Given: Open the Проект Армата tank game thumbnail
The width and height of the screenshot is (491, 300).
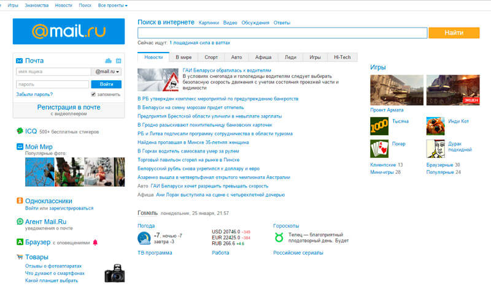Looking at the screenshot, I should pos(396,90).
